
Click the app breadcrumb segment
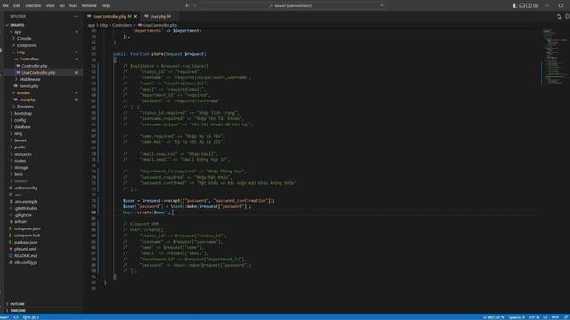click(x=91, y=25)
